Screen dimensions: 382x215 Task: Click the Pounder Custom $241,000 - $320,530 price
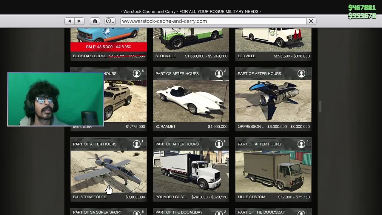(210, 197)
